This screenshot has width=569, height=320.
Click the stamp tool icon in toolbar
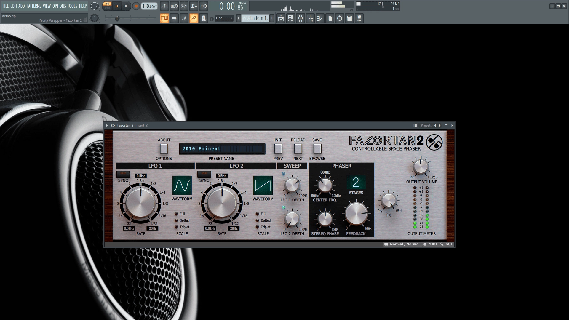pyautogui.click(x=204, y=18)
